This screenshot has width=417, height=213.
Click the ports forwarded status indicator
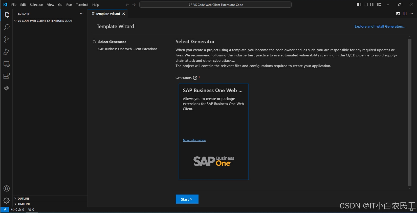(31, 209)
